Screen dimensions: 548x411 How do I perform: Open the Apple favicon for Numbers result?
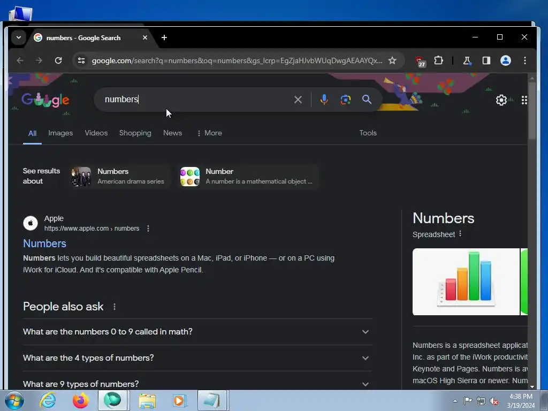point(31,223)
